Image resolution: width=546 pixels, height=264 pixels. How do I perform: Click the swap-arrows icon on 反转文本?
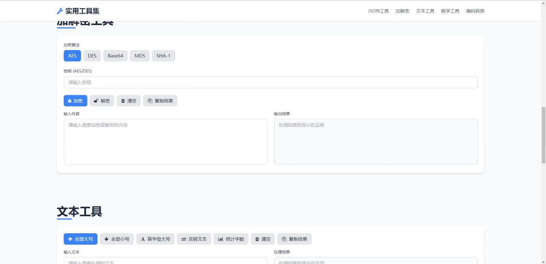click(184, 239)
